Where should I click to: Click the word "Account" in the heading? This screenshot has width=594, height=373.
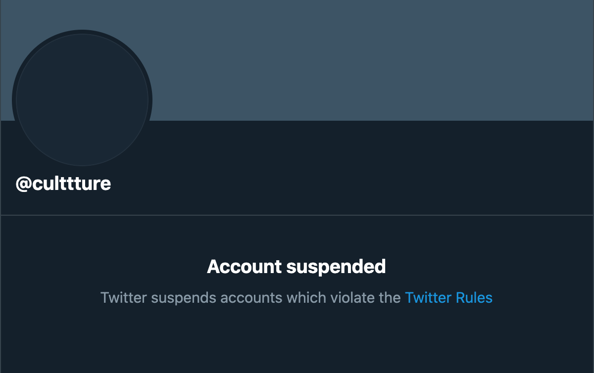click(244, 267)
